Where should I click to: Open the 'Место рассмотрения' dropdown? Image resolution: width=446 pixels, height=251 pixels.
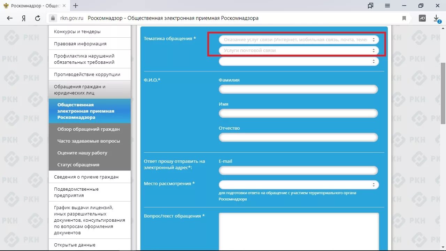point(299,184)
